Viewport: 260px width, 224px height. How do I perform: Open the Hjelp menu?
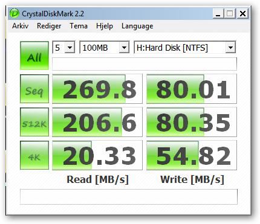coord(105,26)
